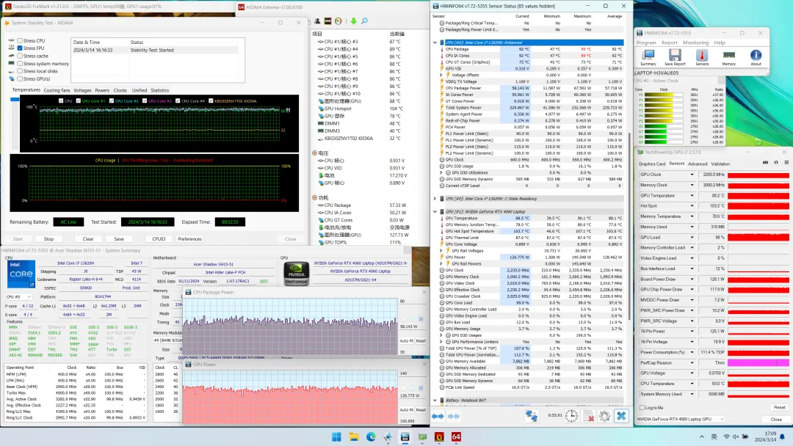Expand CPU C-State Residency sensor group

point(435,199)
